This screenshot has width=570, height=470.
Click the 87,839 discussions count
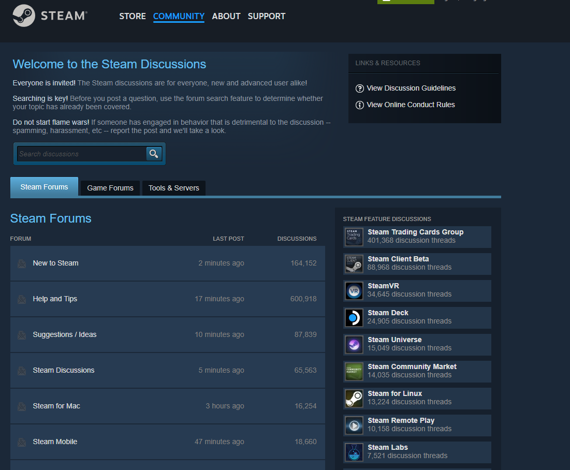coord(305,334)
